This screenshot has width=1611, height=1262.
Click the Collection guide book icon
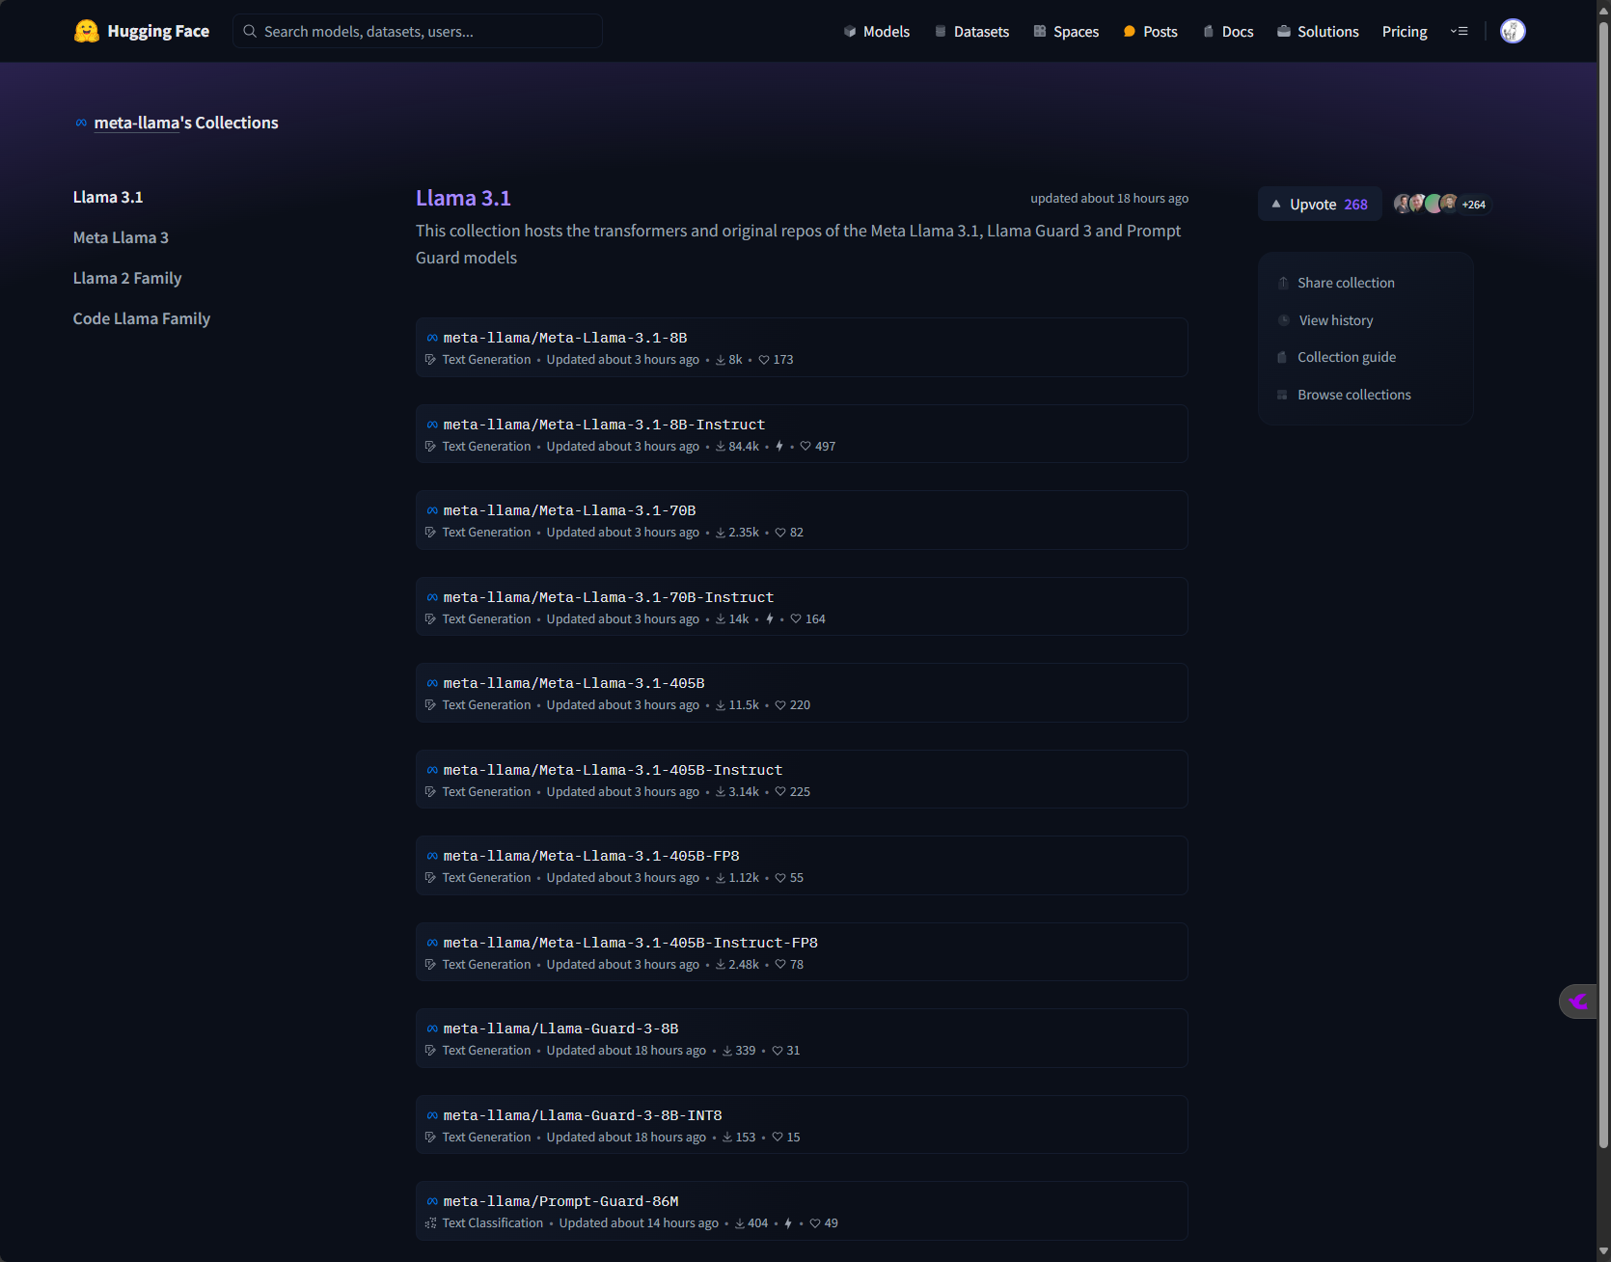1282,357
